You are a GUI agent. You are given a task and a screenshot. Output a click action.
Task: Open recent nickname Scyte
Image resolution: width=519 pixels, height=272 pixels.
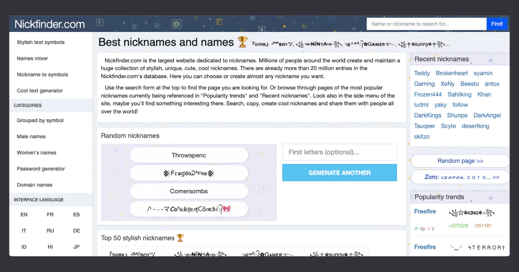coord(449,126)
